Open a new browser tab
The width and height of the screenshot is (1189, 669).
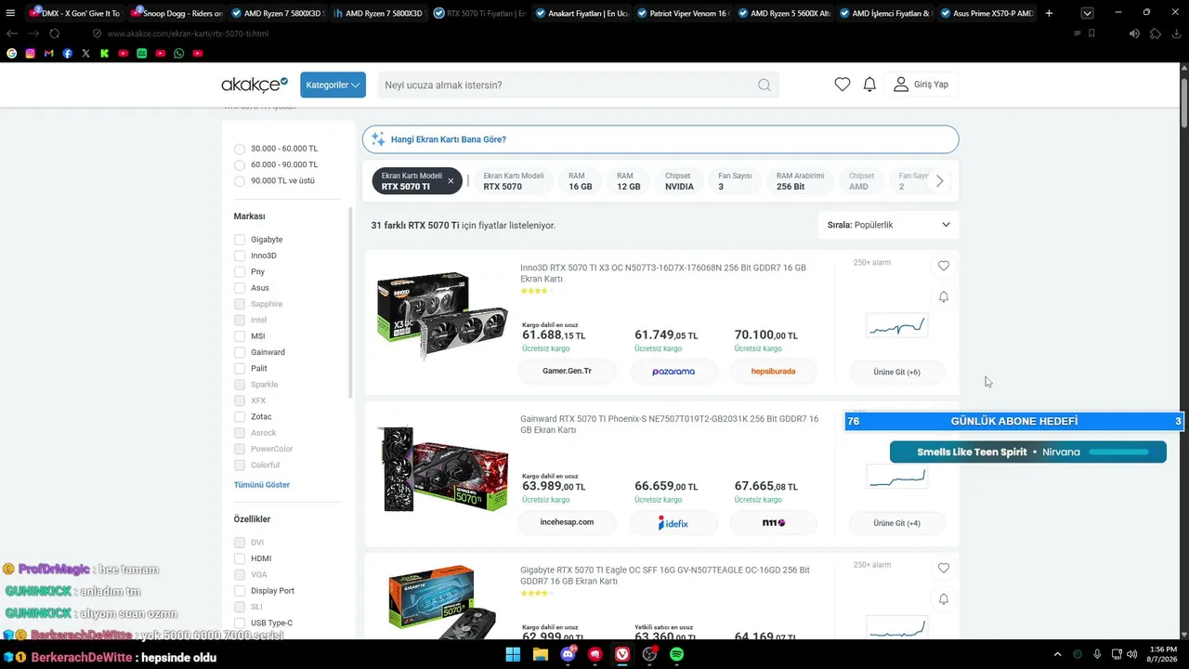pyautogui.click(x=1049, y=13)
